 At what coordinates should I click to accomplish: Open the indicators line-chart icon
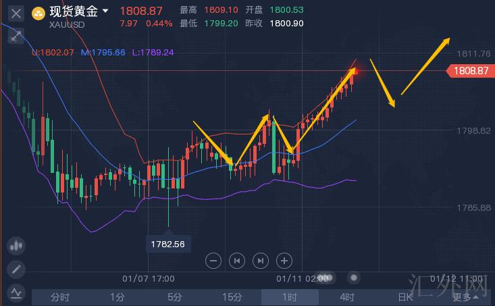tap(16, 292)
